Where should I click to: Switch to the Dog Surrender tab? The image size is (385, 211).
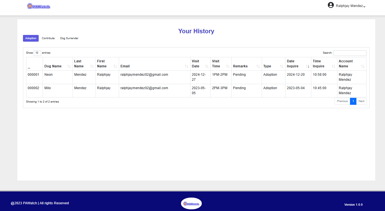(69, 38)
